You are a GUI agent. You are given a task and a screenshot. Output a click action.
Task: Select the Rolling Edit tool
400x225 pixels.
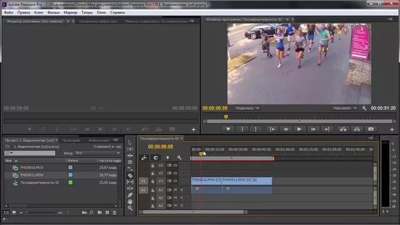130,162
